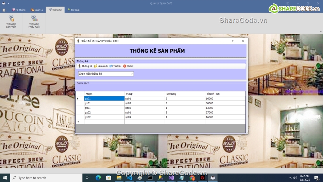Click ThanhTien cell 27000
This screenshot has width=323, height=182.
[225, 112]
